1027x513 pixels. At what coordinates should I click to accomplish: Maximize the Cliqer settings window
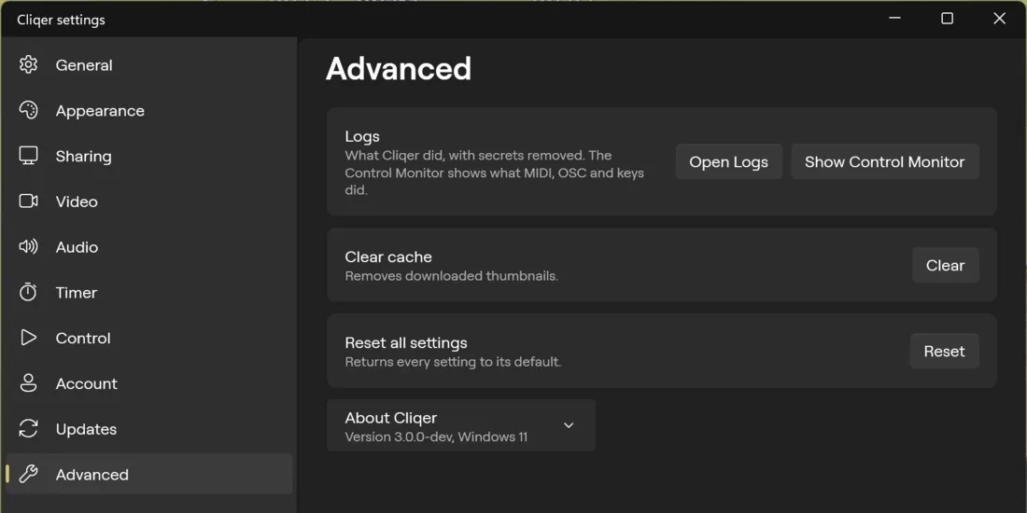coord(947,19)
